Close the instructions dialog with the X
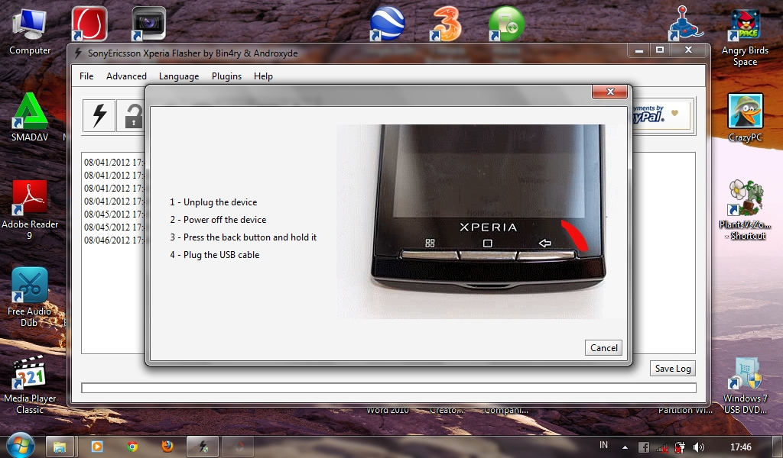Viewport: 783px width, 458px height. click(609, 92)
